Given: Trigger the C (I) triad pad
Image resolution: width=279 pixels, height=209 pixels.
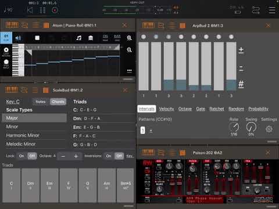Looking at the screenshot, I should click(11, 185).
